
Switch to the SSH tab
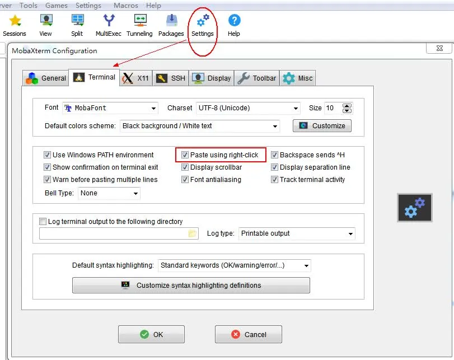point(171,78)
